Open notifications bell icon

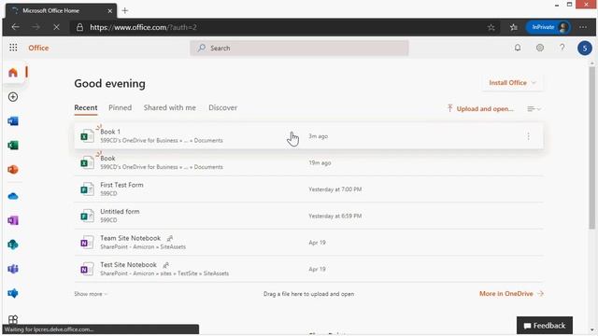point(518,48)
